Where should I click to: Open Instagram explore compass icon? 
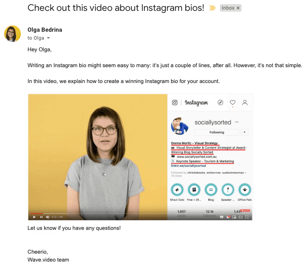tap(220, 103)
